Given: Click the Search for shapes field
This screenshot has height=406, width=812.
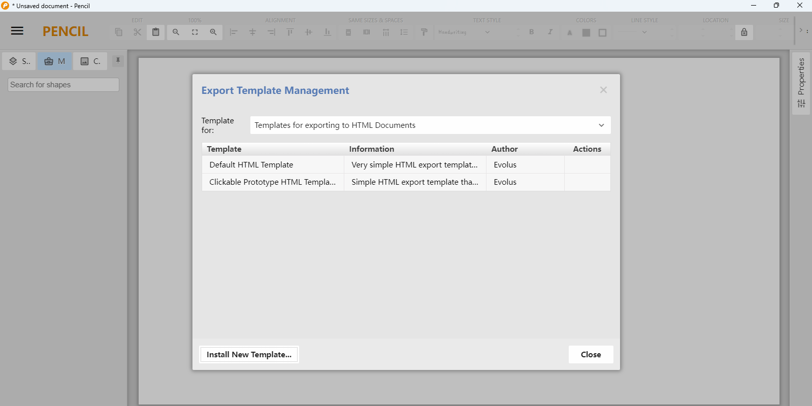Looking at the screenshot, I should tap(63, 85).
